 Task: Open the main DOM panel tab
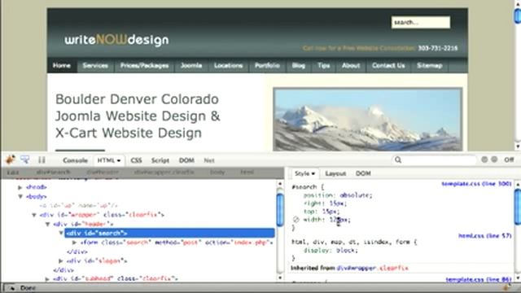186,160
